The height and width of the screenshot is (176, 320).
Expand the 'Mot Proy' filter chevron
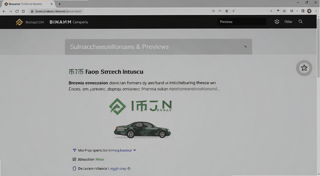(135, 150)
